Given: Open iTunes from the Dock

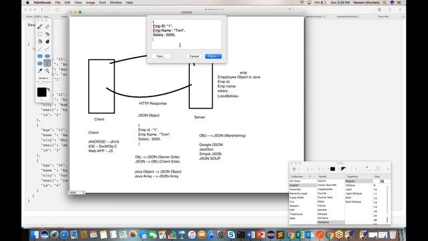Looking at the screenshot, I should click(x=192, y=234).
